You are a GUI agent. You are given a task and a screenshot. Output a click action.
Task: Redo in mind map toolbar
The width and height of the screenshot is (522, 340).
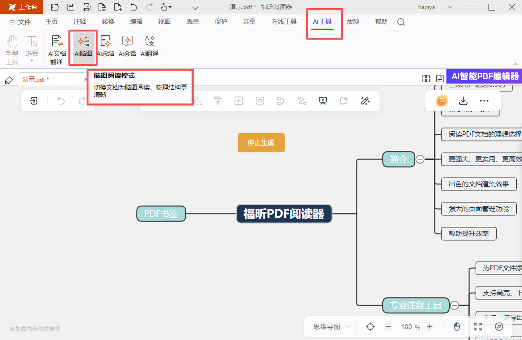coord(82,101)
